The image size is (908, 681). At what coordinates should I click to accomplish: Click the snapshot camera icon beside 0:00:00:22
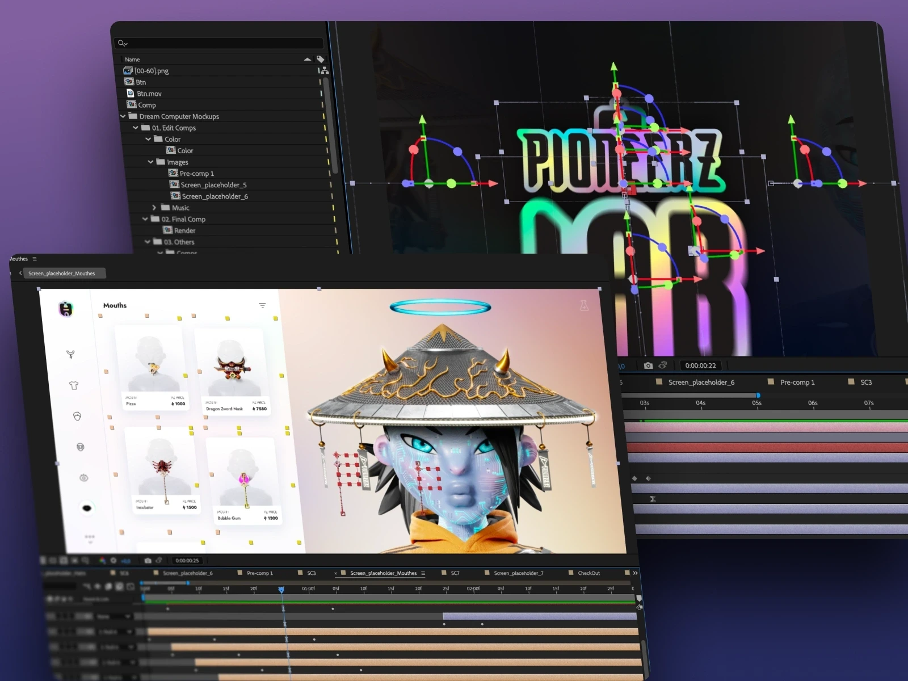[x=648, y=365]
